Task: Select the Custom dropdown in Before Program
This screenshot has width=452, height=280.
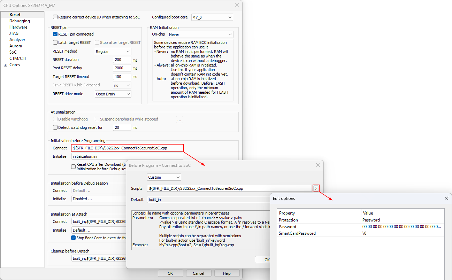Action: pyautogui.click(x=164, y=177)
